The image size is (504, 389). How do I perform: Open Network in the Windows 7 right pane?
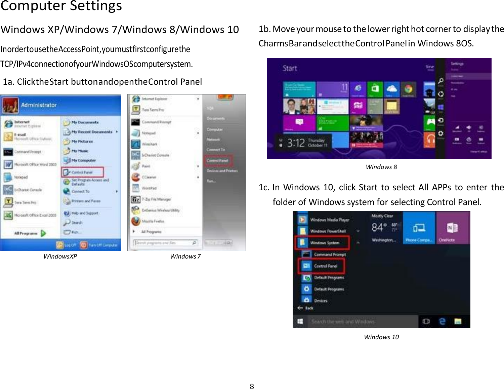pyautogui.click(x=213, y=139)
